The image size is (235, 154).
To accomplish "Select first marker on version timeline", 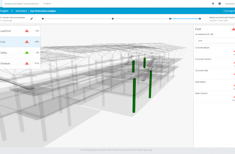I will (x=43, y=19).
